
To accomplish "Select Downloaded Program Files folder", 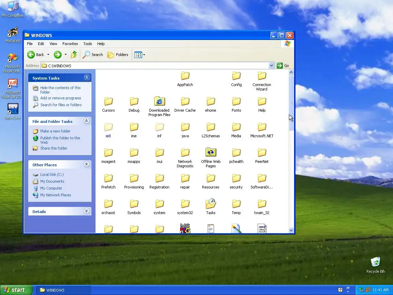I will (159, 107).
